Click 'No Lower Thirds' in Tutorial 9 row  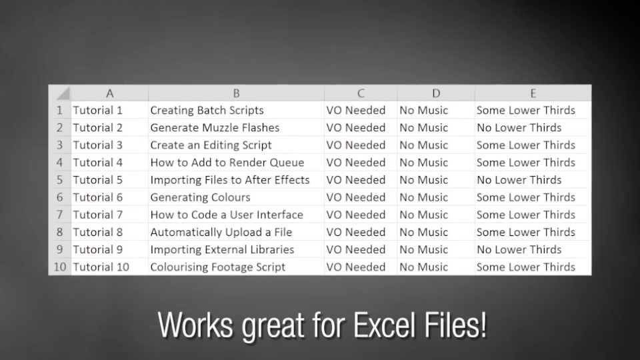pyautogui.click(x=533, y=249)
